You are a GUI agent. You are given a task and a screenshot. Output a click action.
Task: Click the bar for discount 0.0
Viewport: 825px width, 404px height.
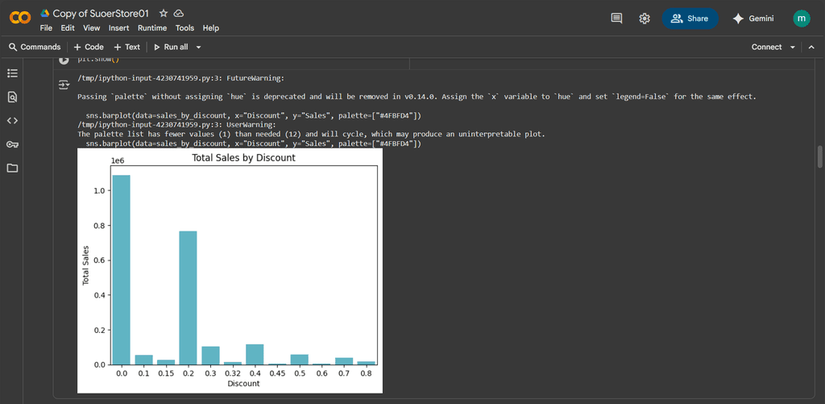pyautogui.click(x=122, y=269)
